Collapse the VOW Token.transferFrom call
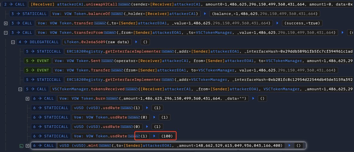The height and width of the screenshot is (152, 354). pyautogui.click(x=5, y=33)
